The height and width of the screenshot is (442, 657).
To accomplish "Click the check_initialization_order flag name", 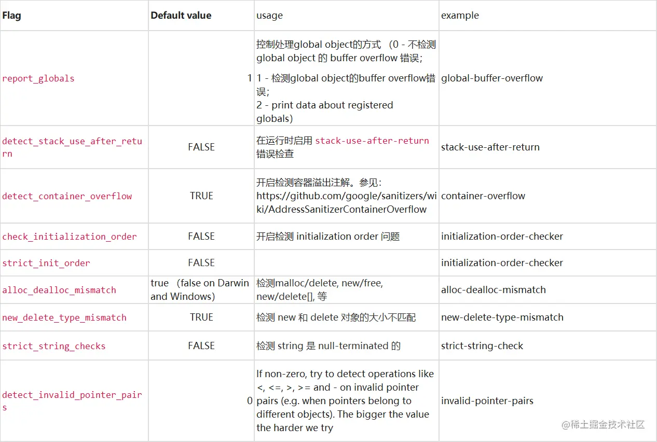I will coord(70,237).
